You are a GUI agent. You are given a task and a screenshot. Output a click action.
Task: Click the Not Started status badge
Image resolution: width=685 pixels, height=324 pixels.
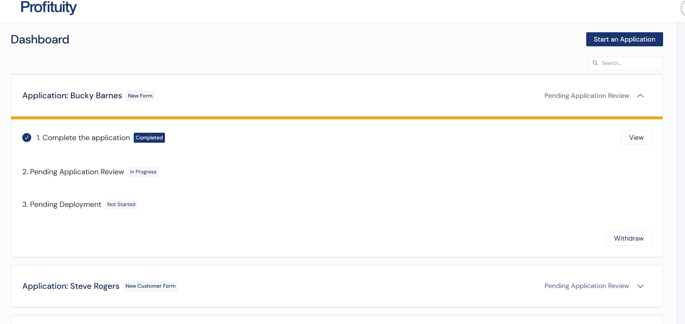tap(121, 204)
